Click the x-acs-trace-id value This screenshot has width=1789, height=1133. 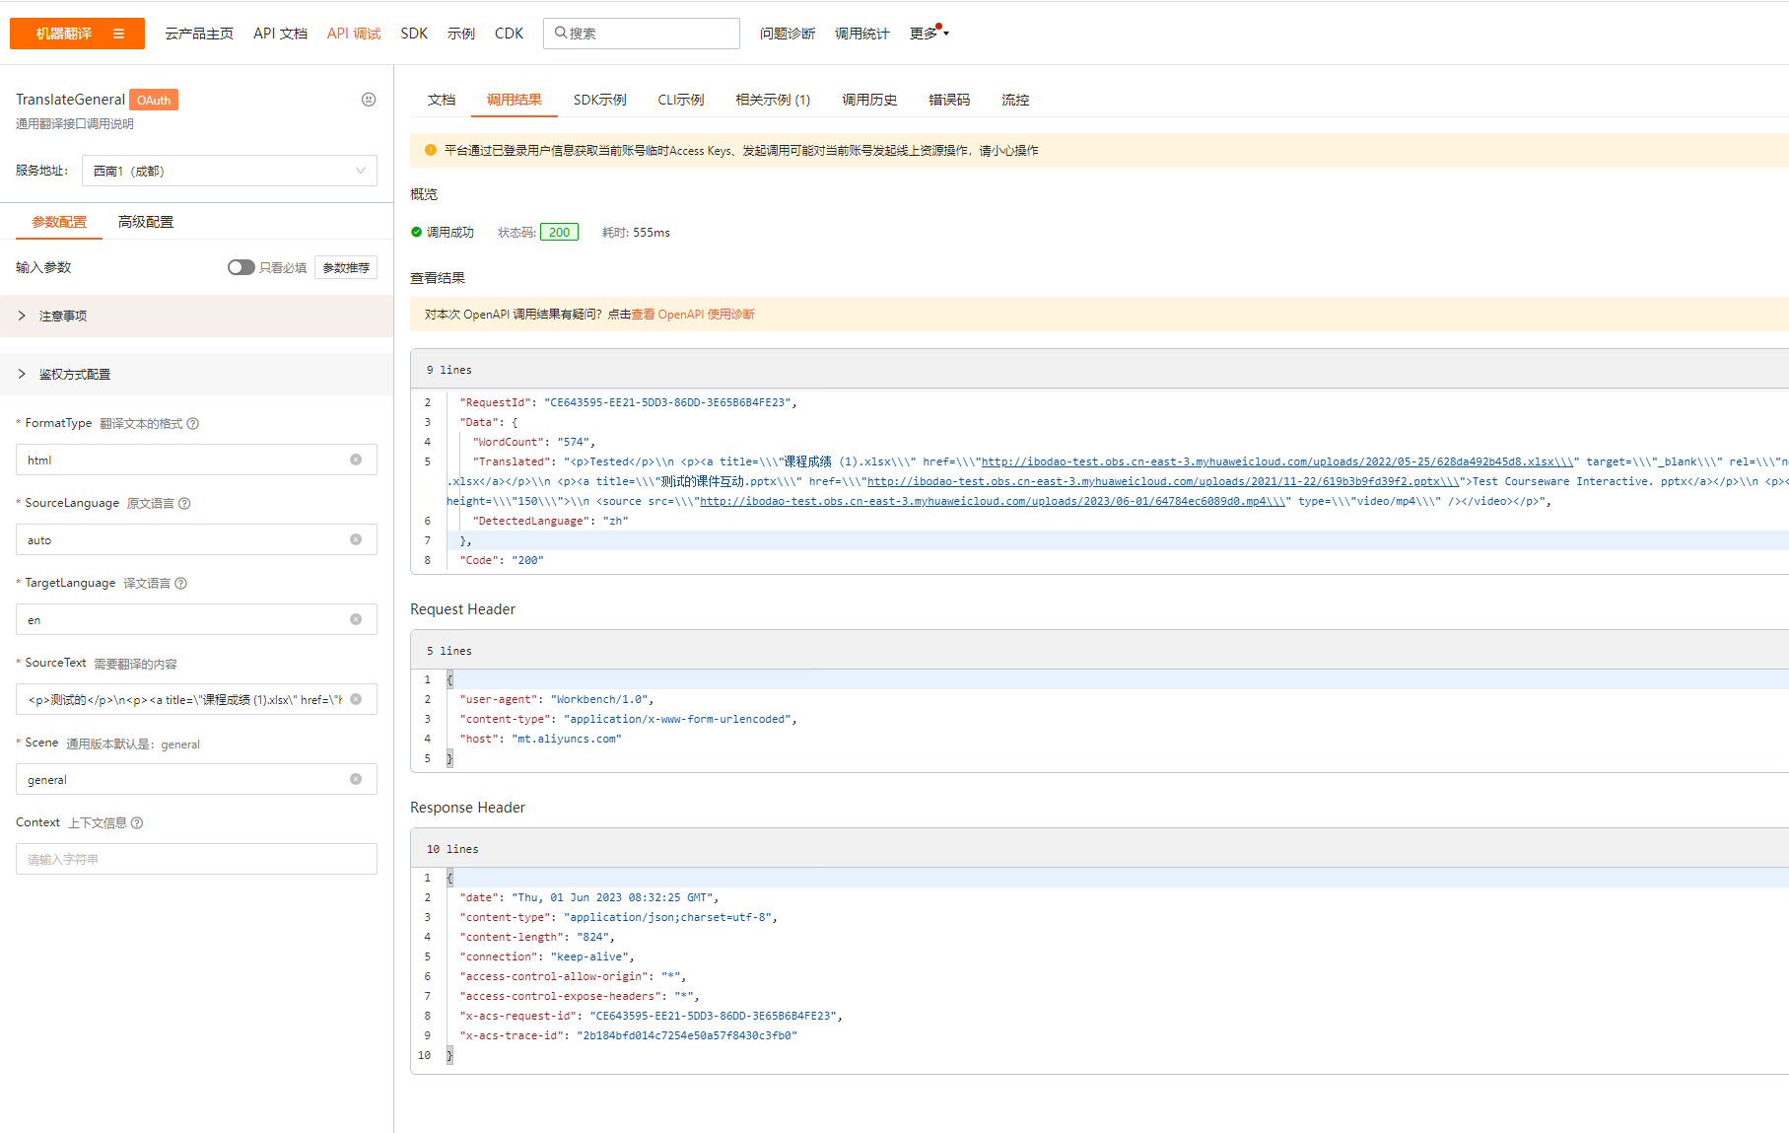tap(687, 1035)
